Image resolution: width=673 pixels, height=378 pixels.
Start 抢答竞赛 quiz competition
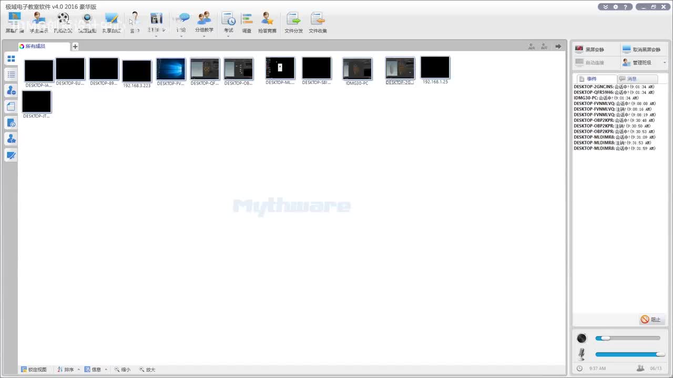pos(267,23)
